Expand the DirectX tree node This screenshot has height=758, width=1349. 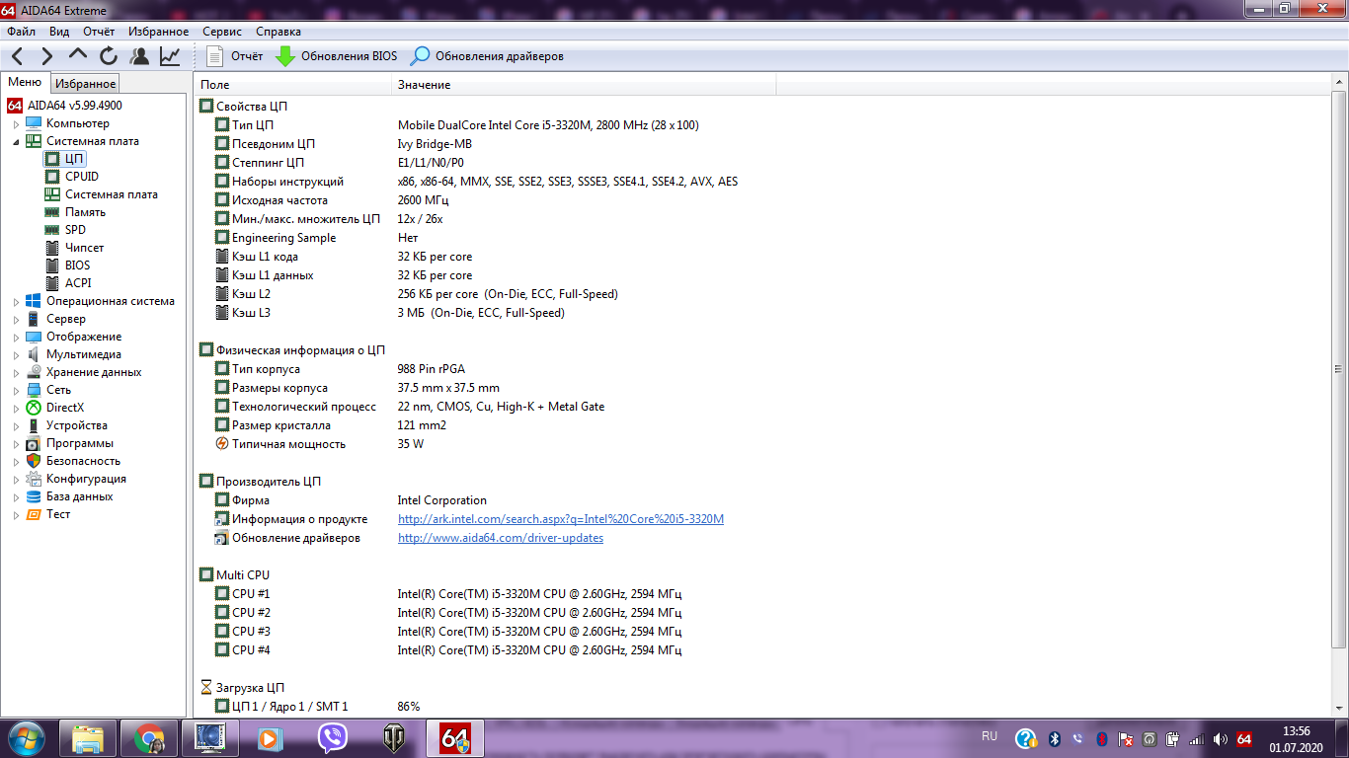coord(16,409)
